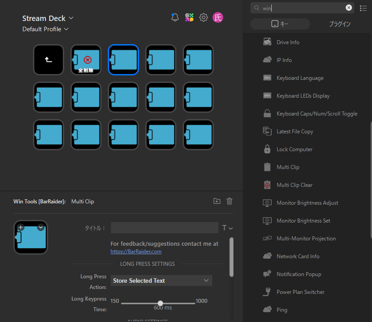Open the BarRaider.com link

[136, 252]
